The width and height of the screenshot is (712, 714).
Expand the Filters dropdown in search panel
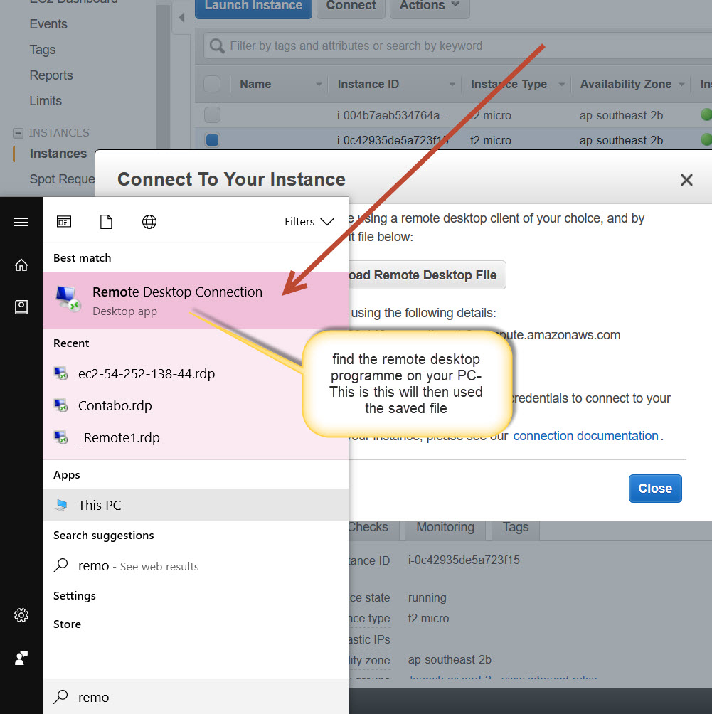tap(309, 222)
